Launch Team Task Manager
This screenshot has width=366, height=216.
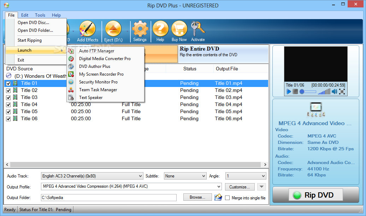click(106, 90)
